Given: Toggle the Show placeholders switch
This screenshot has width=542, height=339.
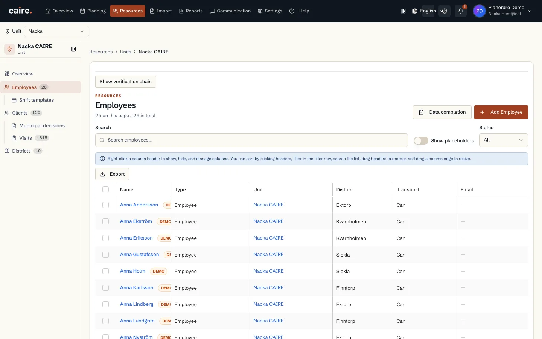Looking at the screenshot, I should click(421, 140).
